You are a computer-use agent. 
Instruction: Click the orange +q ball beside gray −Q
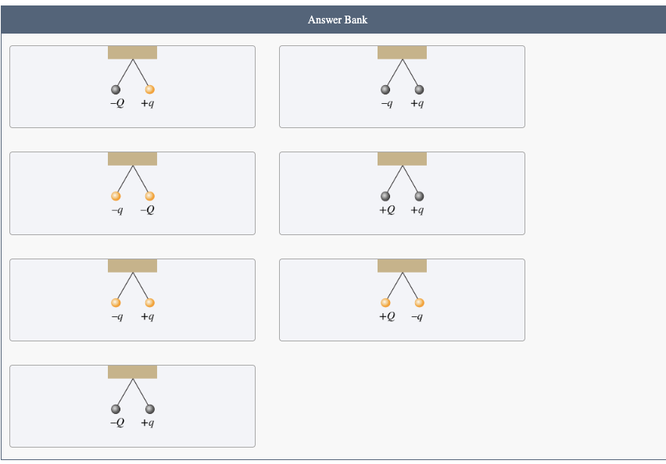coord(149,89)
